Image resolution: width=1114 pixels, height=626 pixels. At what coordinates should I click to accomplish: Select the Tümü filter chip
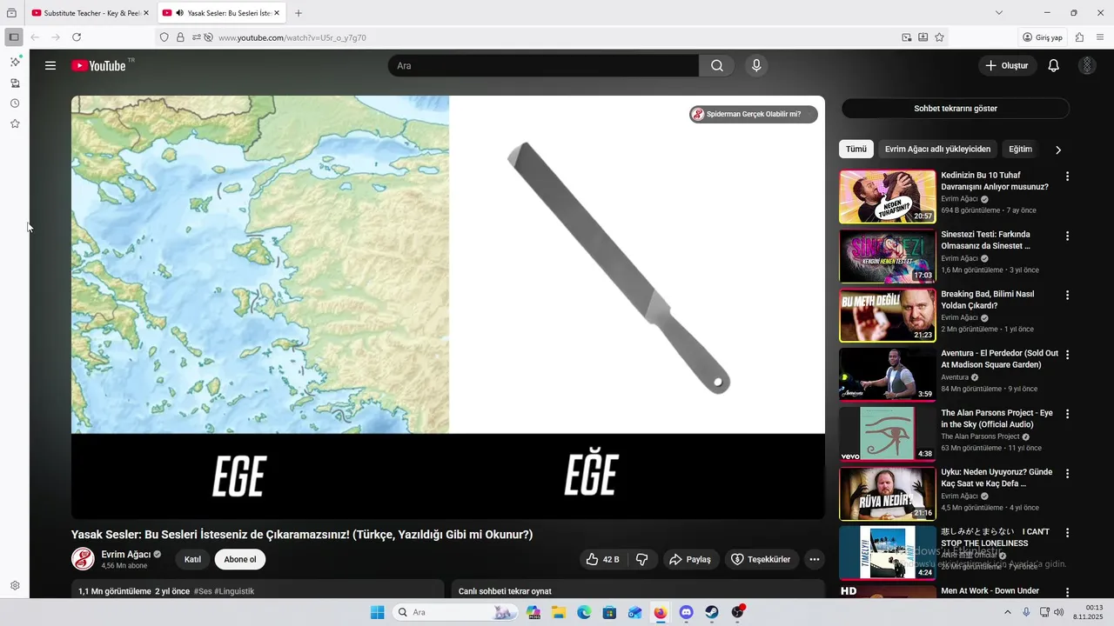[x=856, y=149]
